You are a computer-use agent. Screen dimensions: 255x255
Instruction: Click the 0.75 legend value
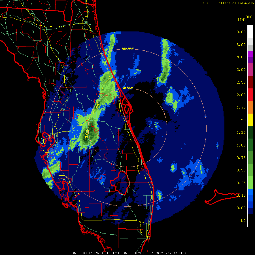(241, 158)
